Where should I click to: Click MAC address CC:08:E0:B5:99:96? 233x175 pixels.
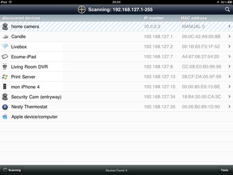[x=201, y=67]
